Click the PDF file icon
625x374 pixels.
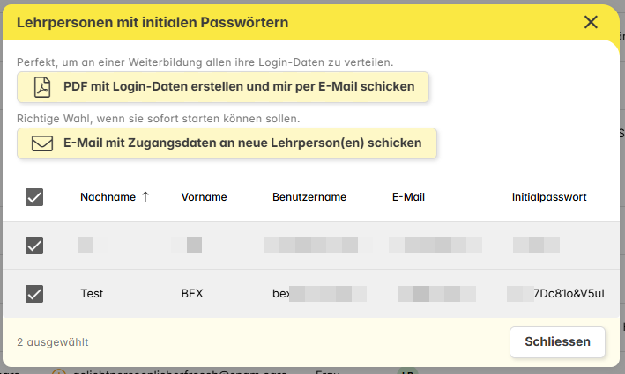point(42,87)
